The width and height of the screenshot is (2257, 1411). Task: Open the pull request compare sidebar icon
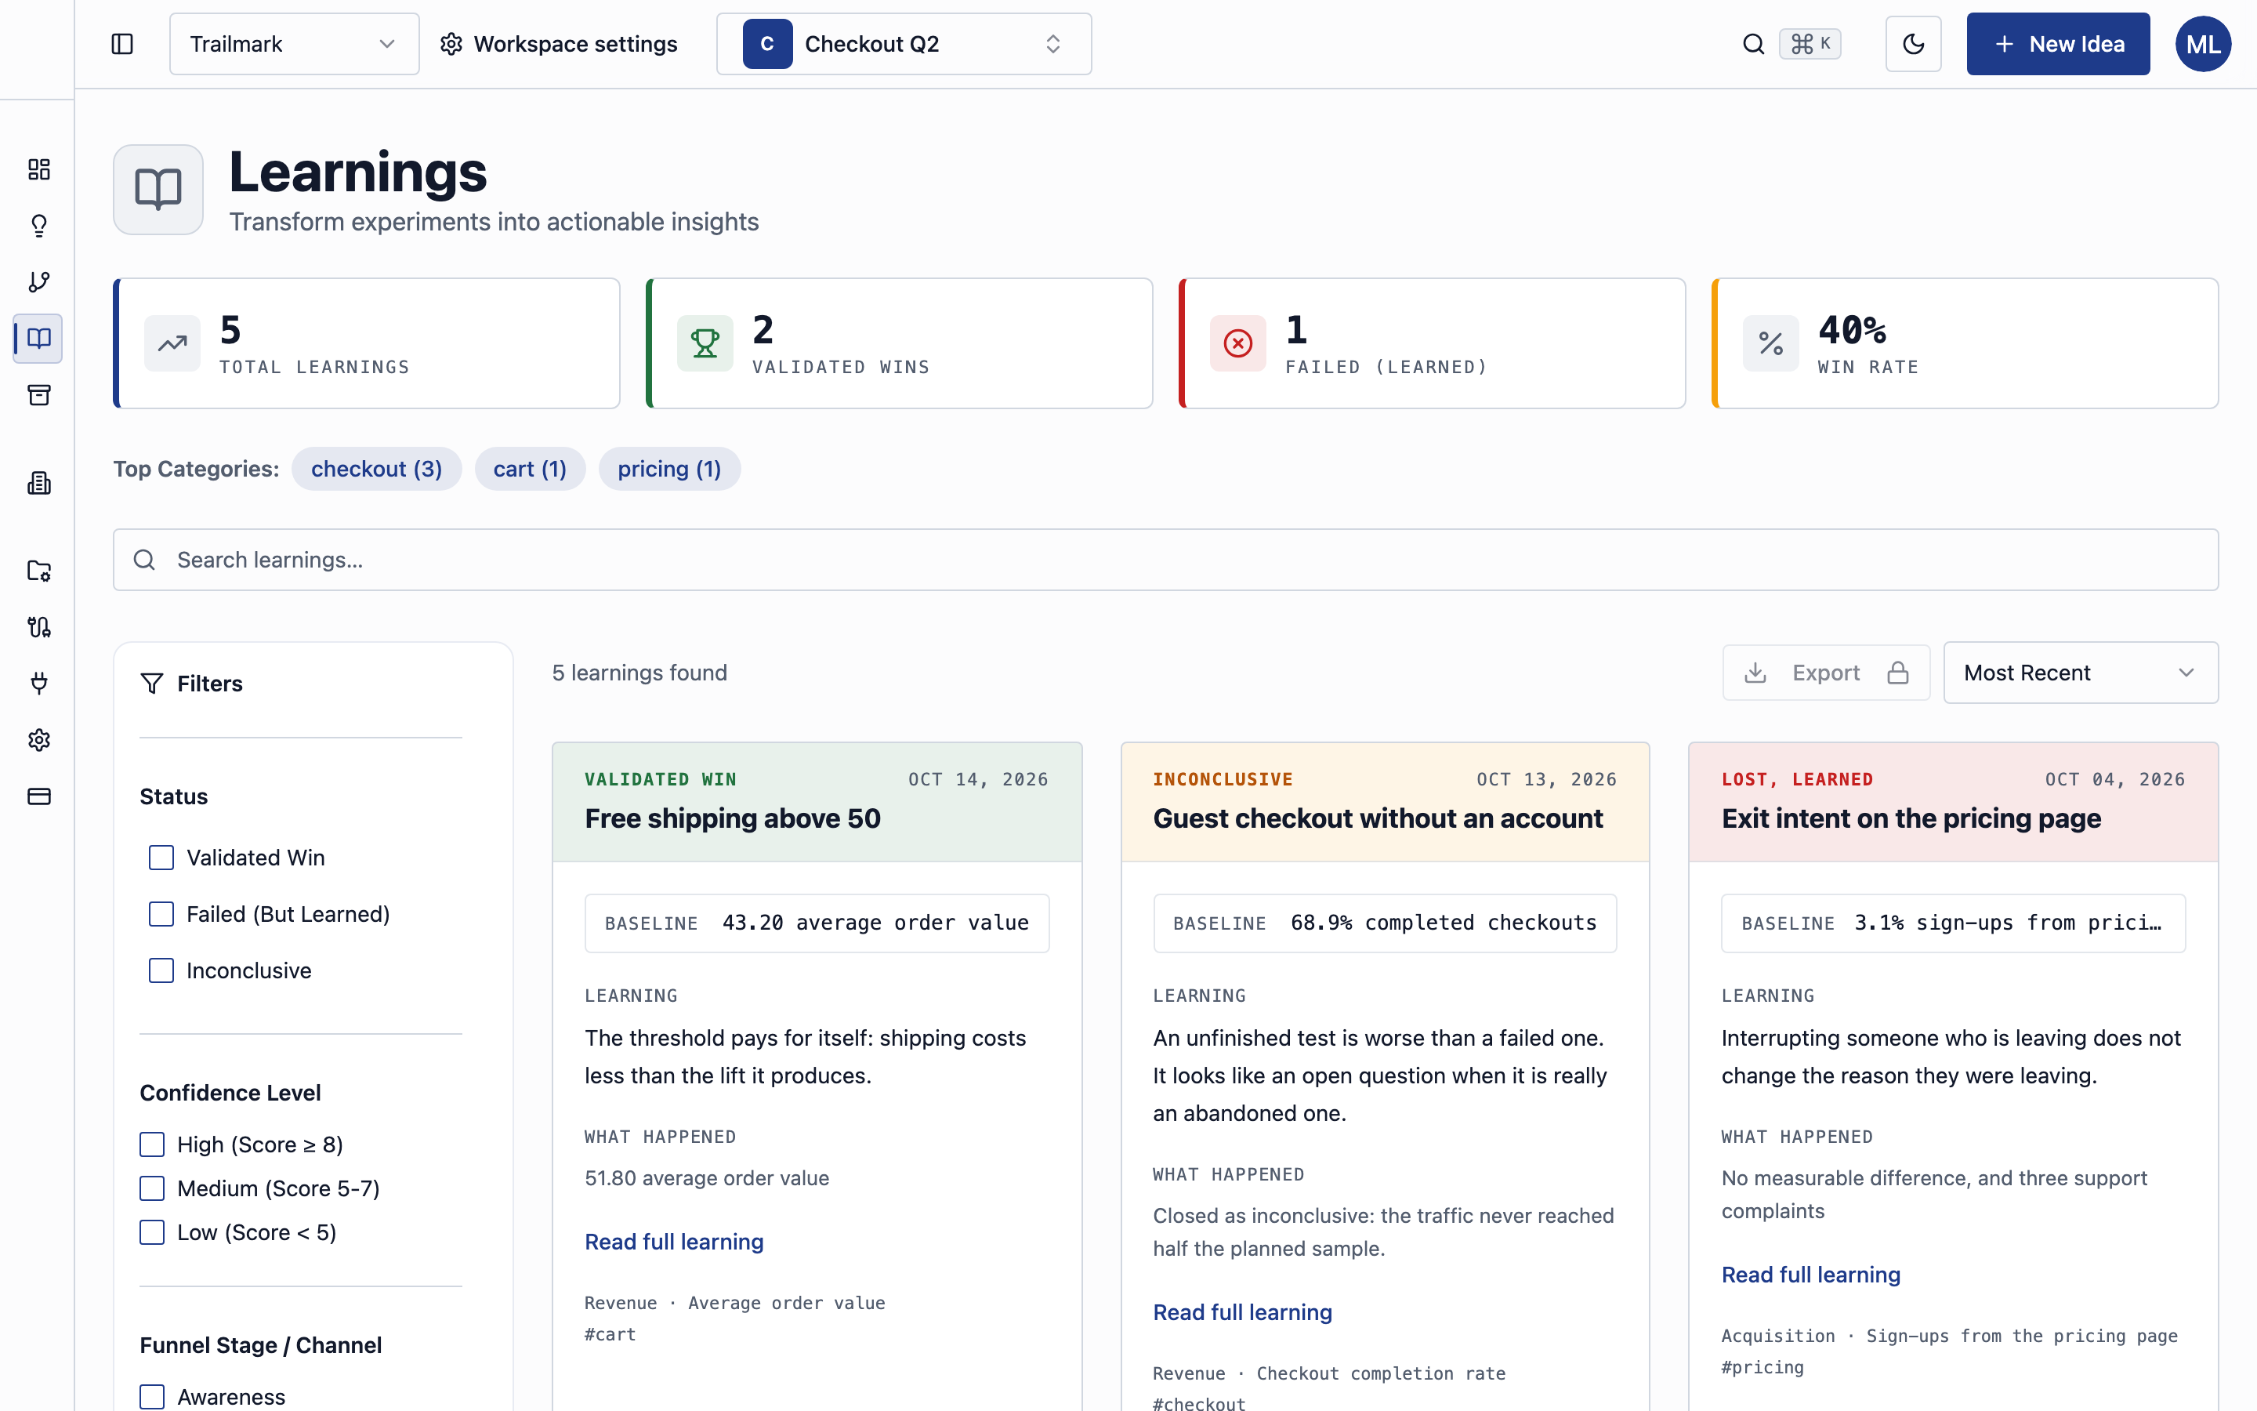[x=38, y=627]
